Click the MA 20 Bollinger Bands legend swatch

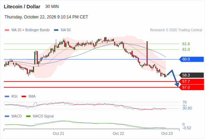coord(7,30)
